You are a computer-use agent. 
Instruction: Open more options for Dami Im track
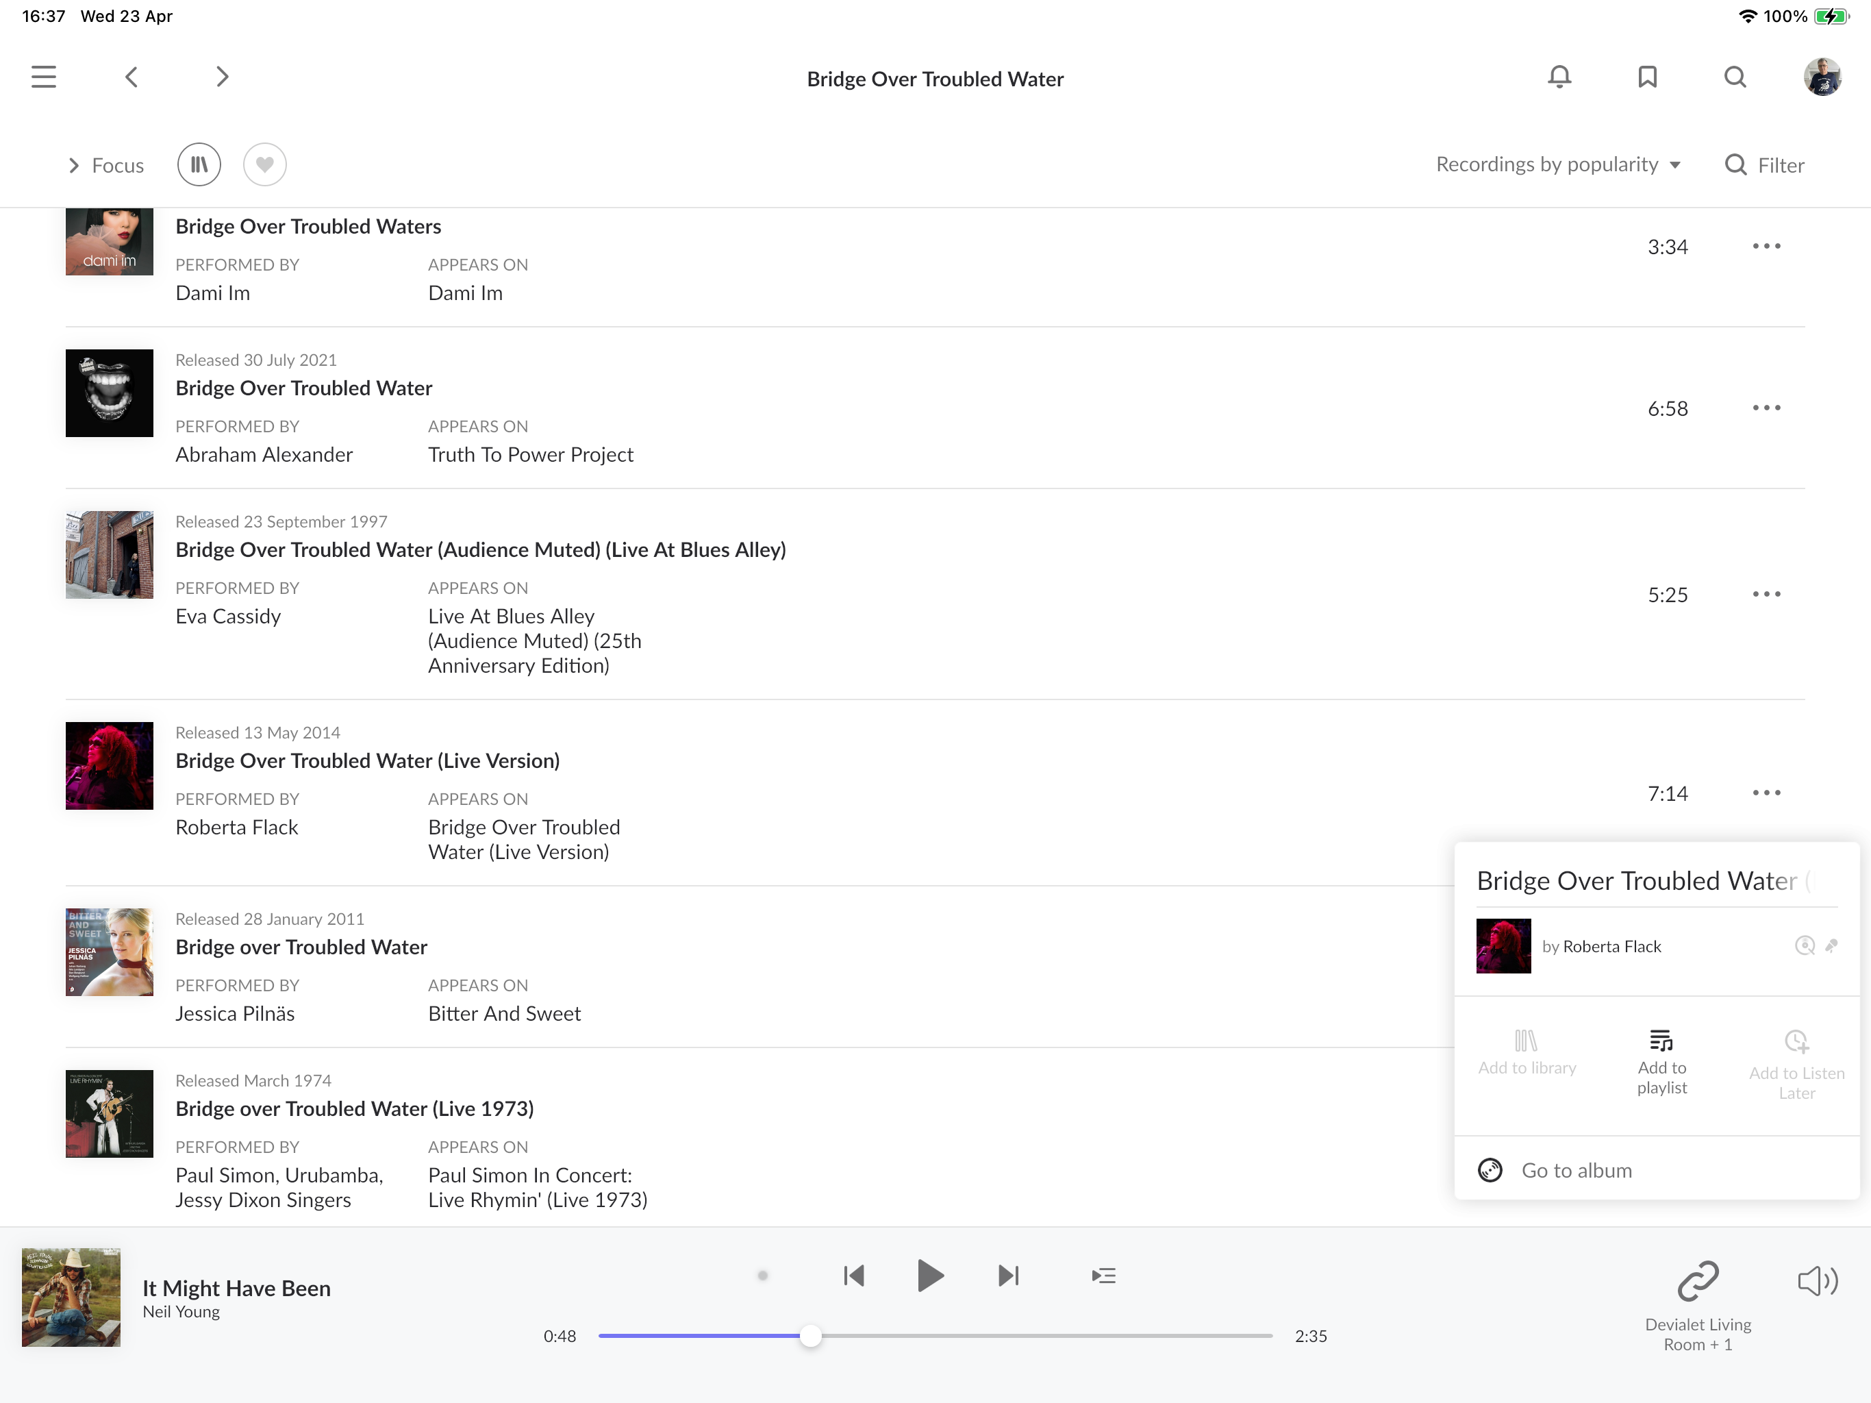tap(1766, 246)
